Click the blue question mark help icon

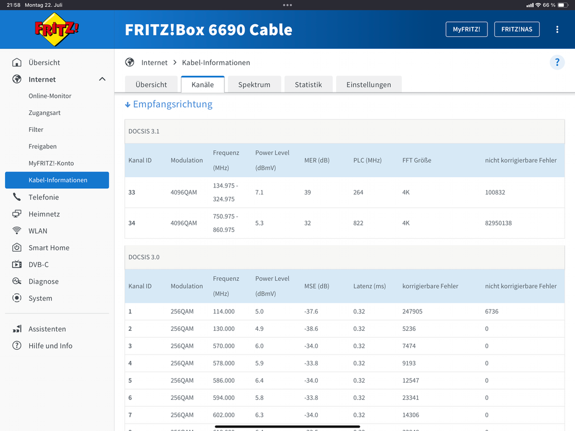pos(557,63)
